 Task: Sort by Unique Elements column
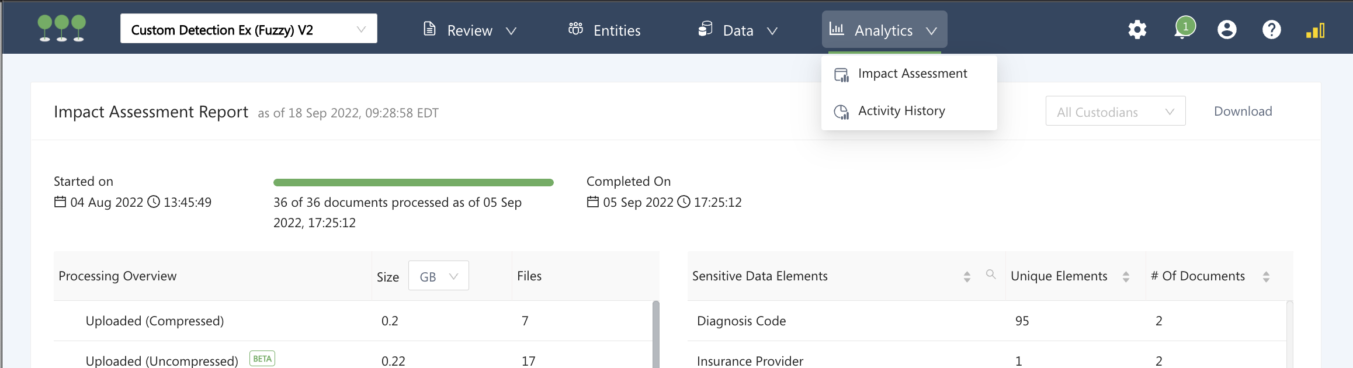click(1126, 277)
